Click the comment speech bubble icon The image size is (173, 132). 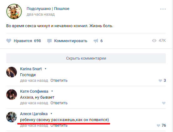49,41
